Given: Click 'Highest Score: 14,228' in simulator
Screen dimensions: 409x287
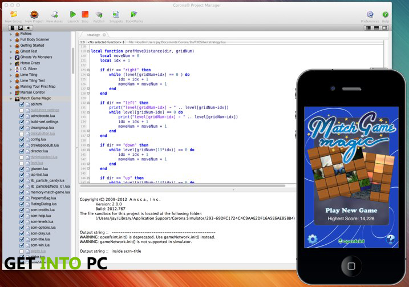Looking at the screenshot, I should (x=351, y=219).
